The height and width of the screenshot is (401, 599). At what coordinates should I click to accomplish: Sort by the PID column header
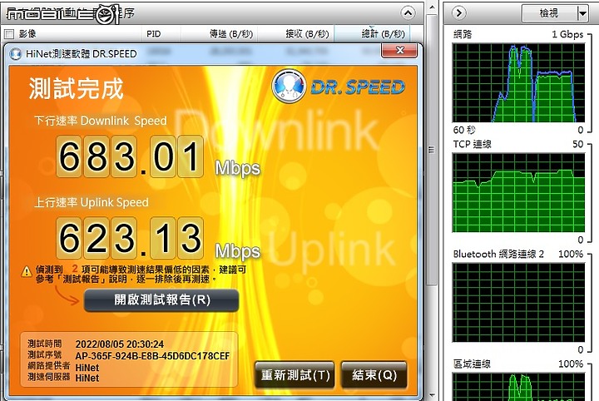(154, 34)
